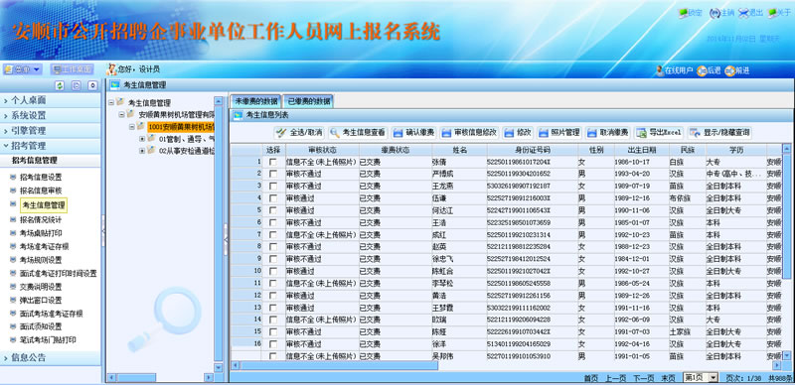
Task: Export the list via 导出Excel
Action: tap(659, 133)
